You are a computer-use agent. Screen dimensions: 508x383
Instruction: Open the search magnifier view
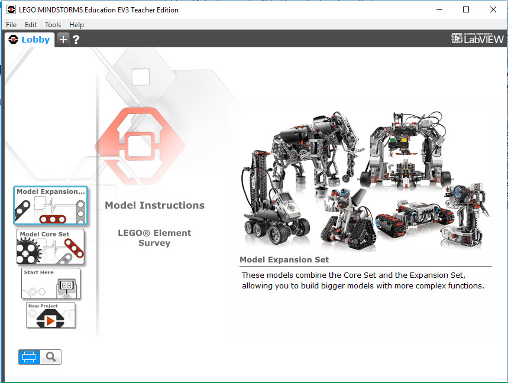pyautogui.click(x=50, y=357)
